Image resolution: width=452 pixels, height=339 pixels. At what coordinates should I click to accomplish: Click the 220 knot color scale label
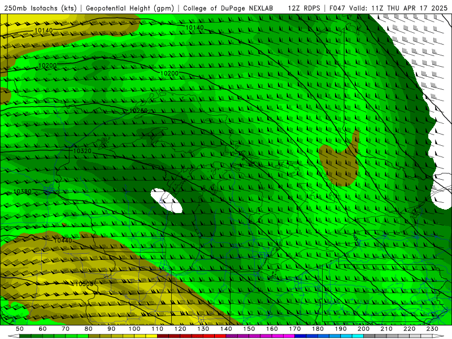click(410, 329)
